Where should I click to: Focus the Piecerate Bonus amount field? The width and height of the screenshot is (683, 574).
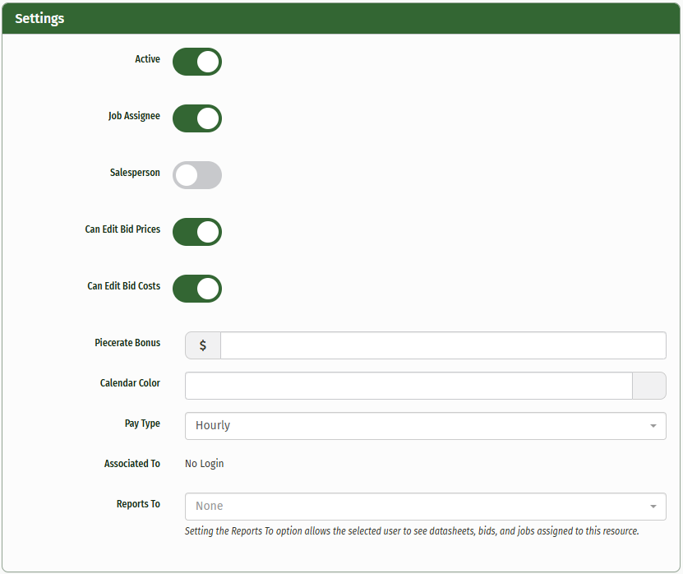[442, 345]
